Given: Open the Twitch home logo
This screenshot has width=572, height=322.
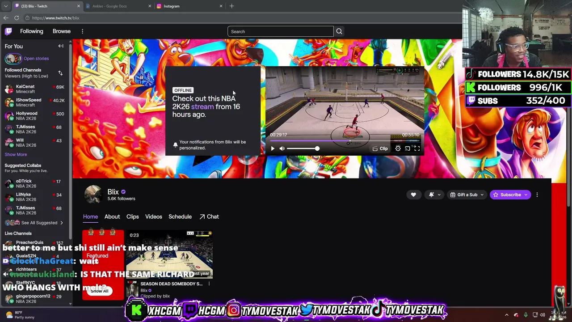Looking at the screenshot, I should pos(8,31).
